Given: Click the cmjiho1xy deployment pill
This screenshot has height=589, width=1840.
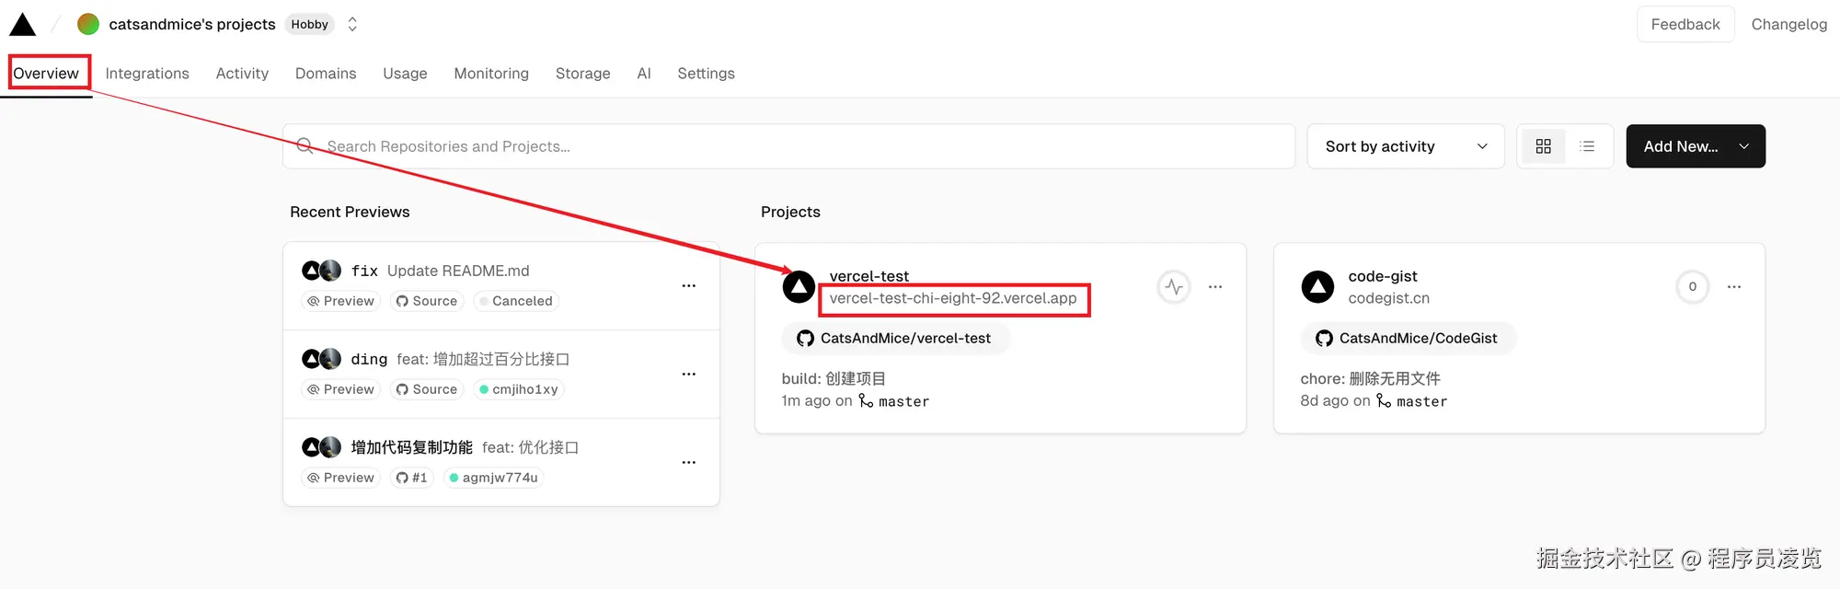Looking at the screenshot, I should 519,389.
